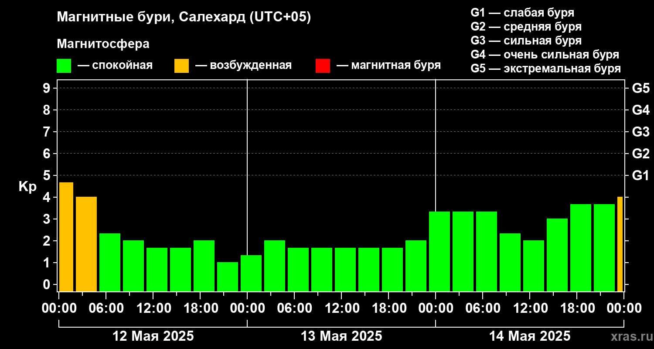
Task: Click the "0" tick on the Kp axis
Action: pyautogui.click(x=48, y=284)
